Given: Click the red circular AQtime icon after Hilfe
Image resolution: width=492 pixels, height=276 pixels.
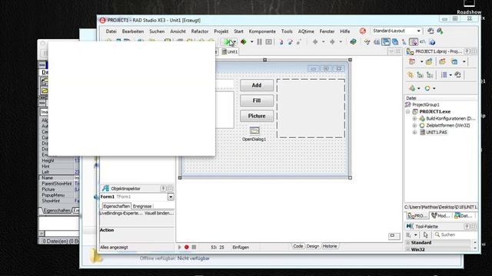Looking at the screenshot, I should pyautogui.click(x=363, y=31).
